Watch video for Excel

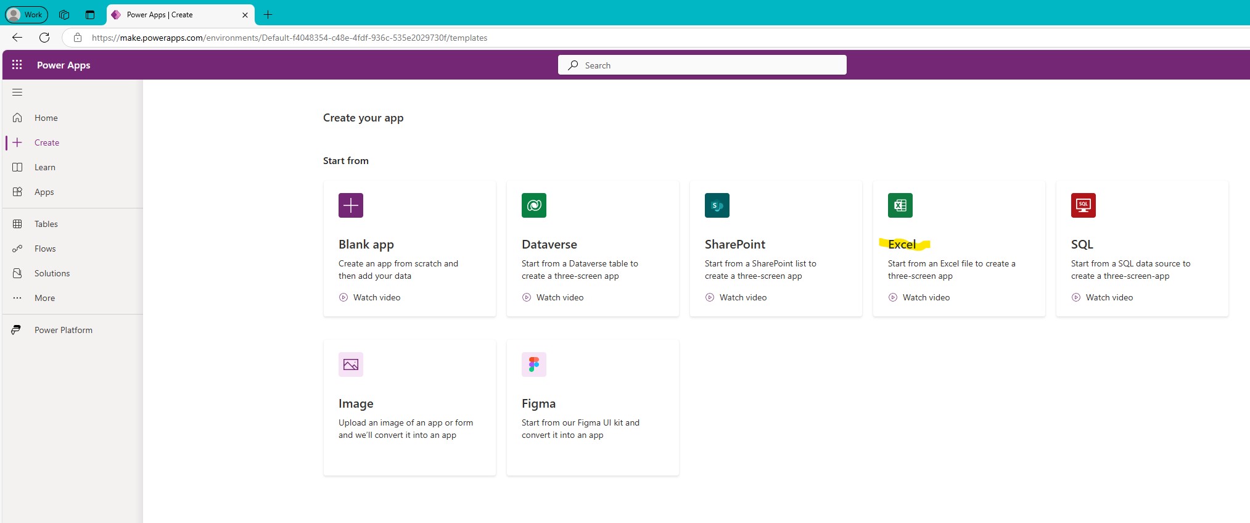919,297
